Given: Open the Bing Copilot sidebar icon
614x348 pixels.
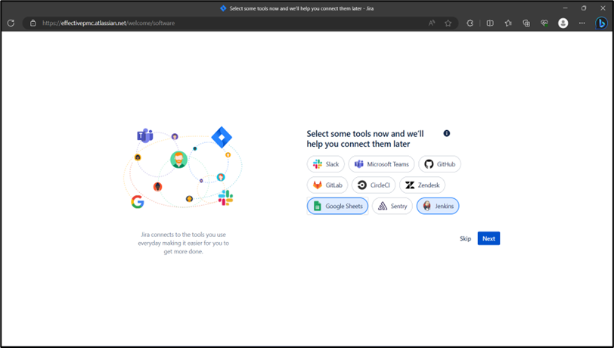Looking at the screenshot, I should click(x=601, y=23).
